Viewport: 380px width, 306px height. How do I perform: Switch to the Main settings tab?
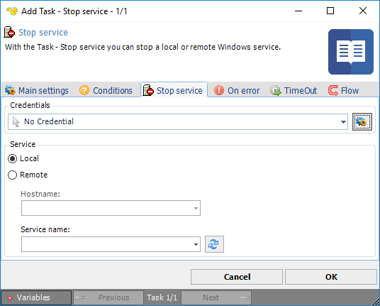tap(37, 90)
